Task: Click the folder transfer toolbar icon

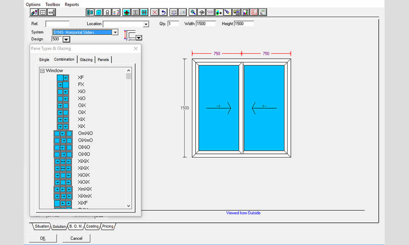Action: click(236, 12)
